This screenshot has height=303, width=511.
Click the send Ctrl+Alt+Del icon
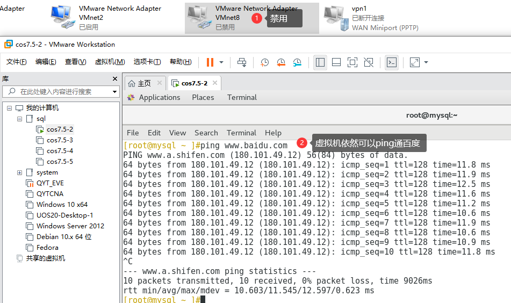242,62
